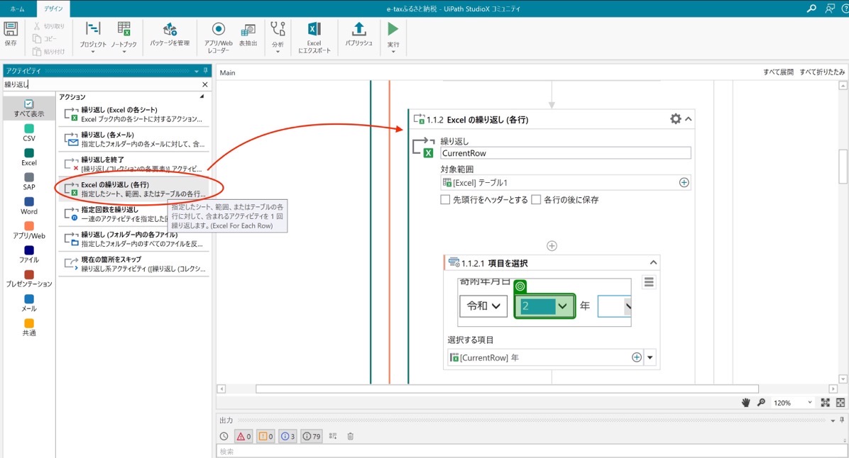
Task: Select Excel の繰り返し (各行) activity in list
Action: 133,189
